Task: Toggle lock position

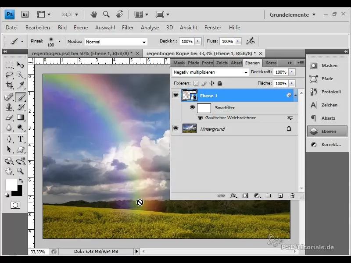Action: (212, 83)
